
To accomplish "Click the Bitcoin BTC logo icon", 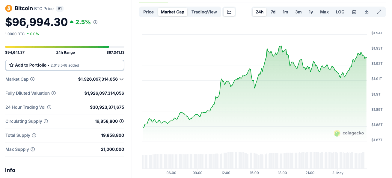I will click(8, 8).
